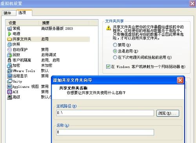Select the 远程显示 monitor icon
196x143 pixels.
(10, 76)
